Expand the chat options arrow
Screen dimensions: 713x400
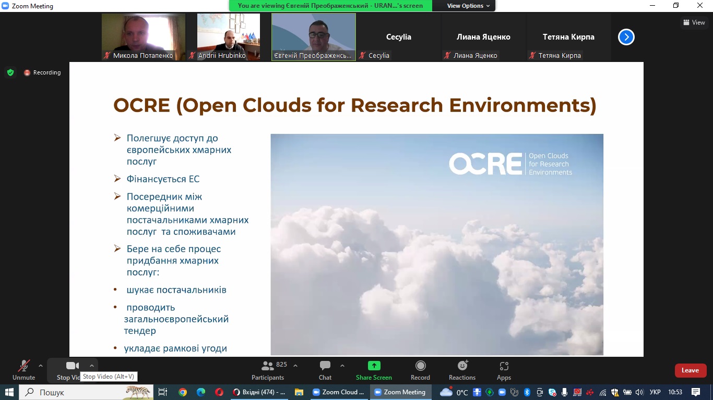(x=342, y=366)
